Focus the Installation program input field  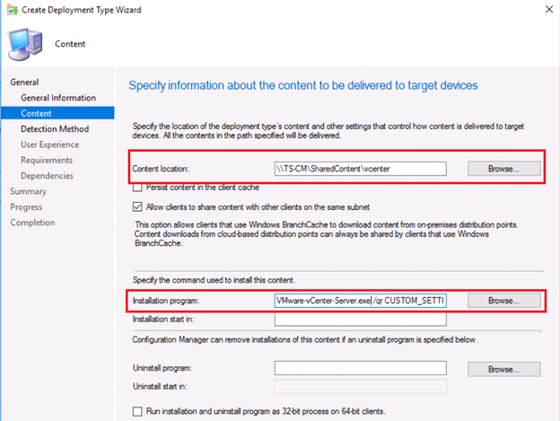[x=361, y=301]
